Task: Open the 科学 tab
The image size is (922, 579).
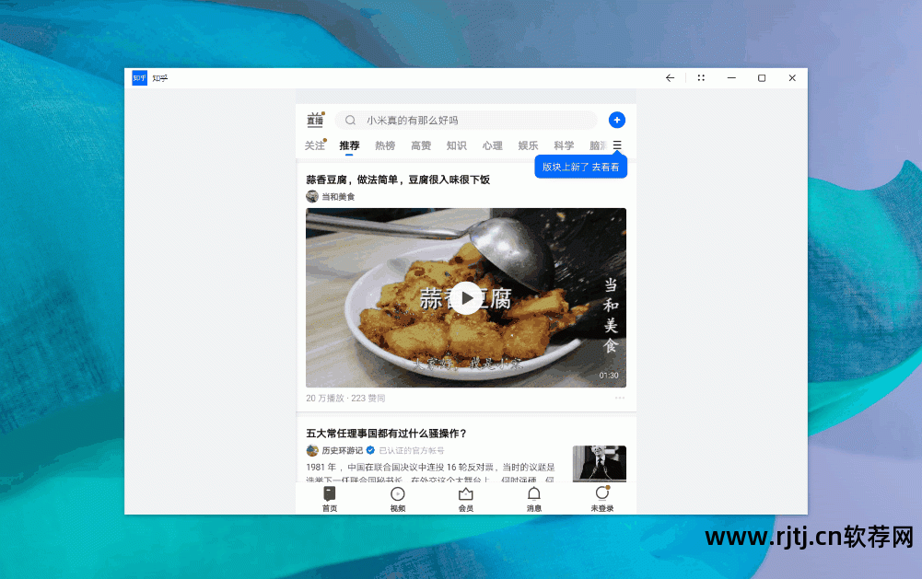Action: tap(564, 145)
